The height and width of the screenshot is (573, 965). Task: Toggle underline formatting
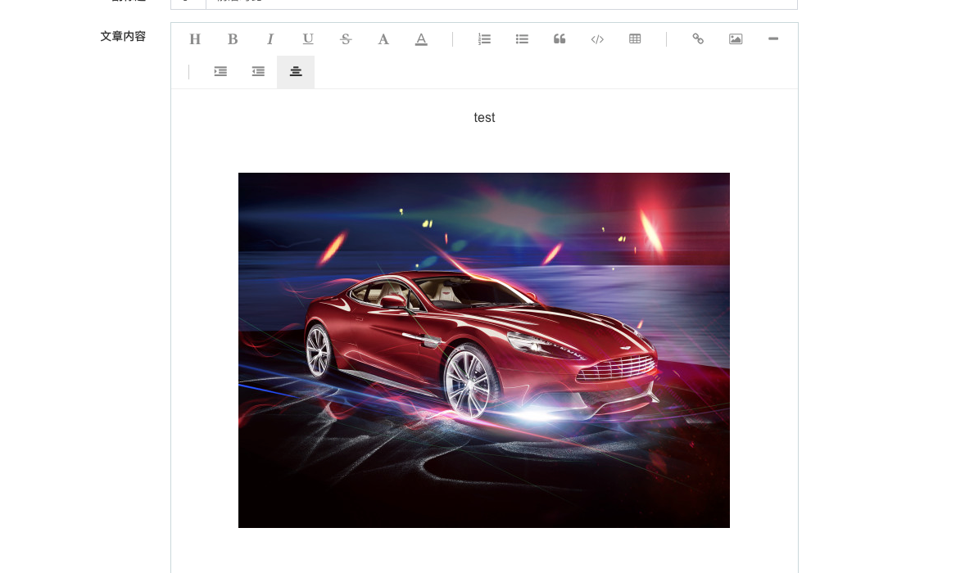point(308,39)
